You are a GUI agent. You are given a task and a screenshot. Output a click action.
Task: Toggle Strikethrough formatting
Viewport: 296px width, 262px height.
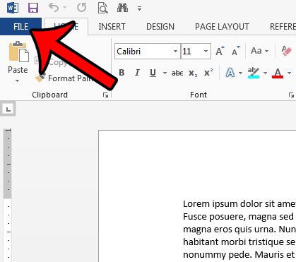[177, 73]
